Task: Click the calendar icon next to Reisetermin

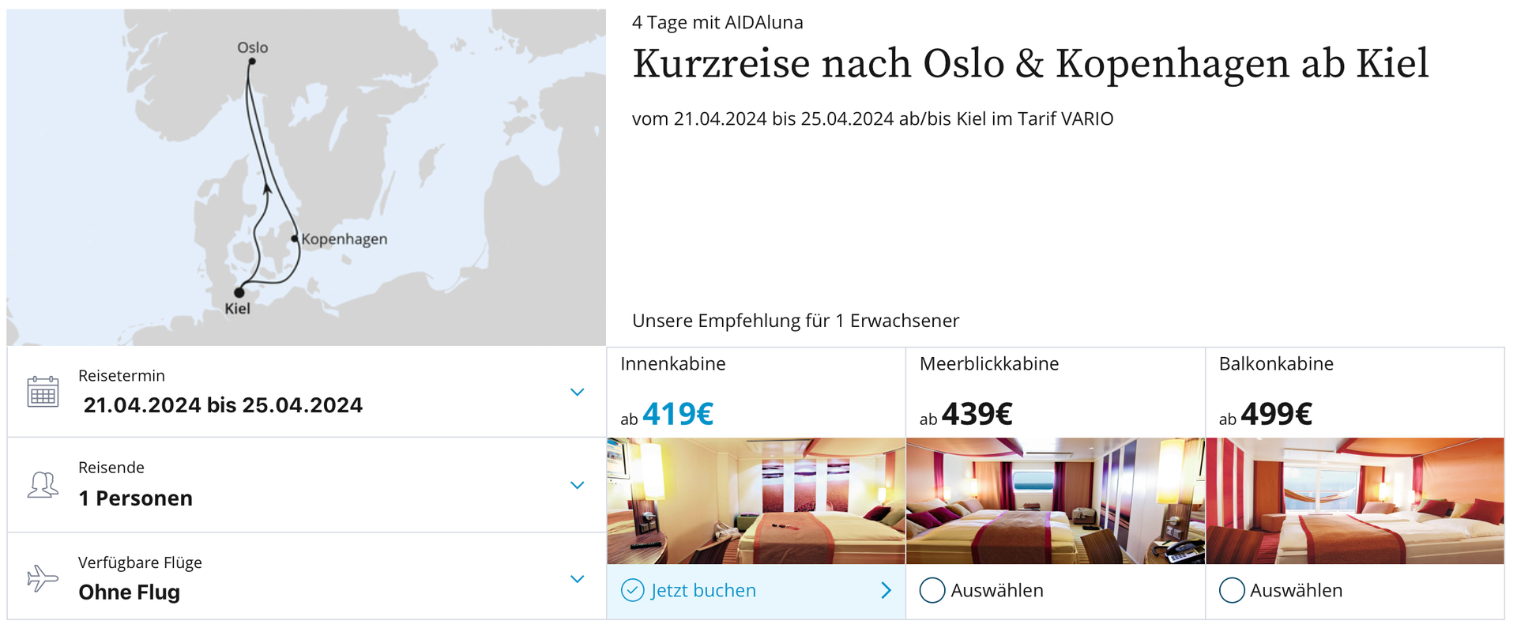Action: (x=43, y=392)
